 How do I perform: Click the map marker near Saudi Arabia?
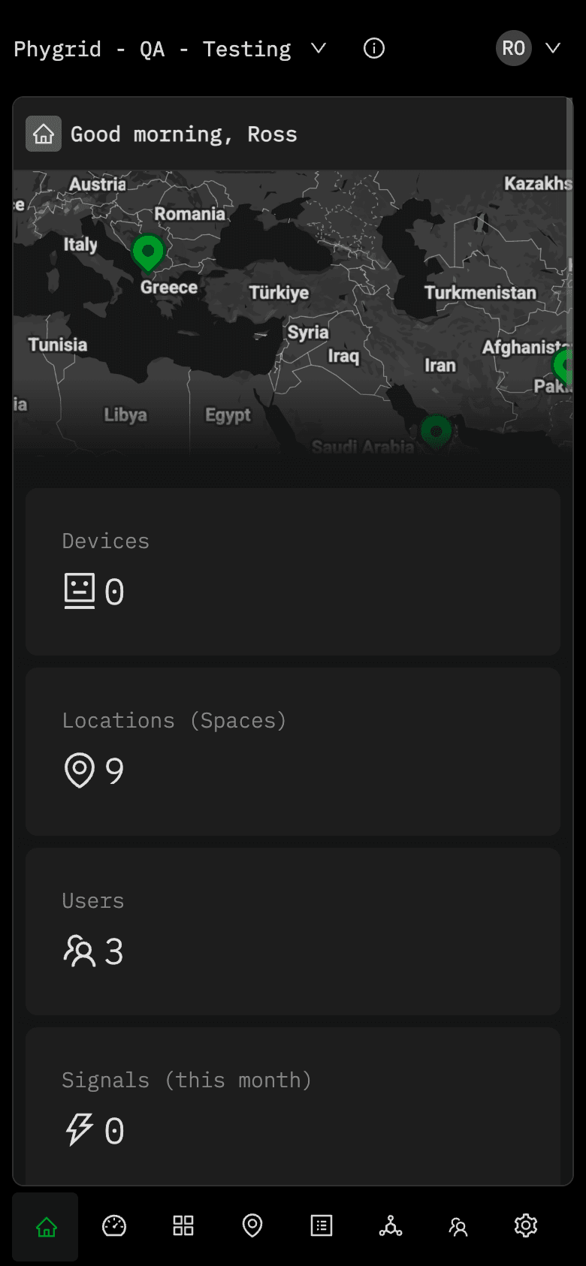436,430
